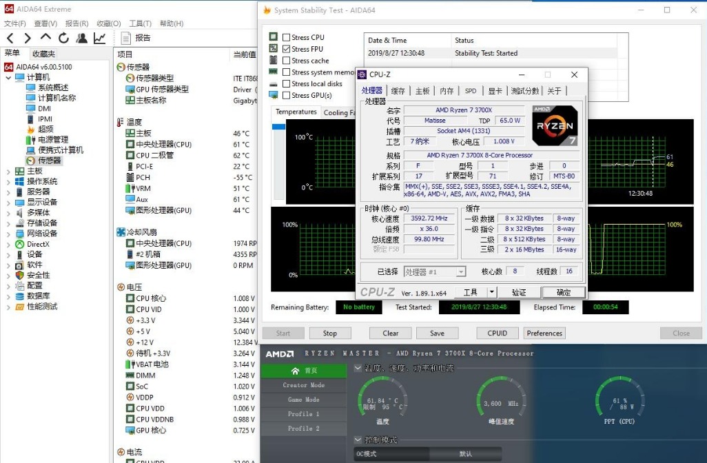Click the Ryzen 7 logo in CPU-Z
The width and height of the screenshot is (707, 463).
tap(555, 125)
